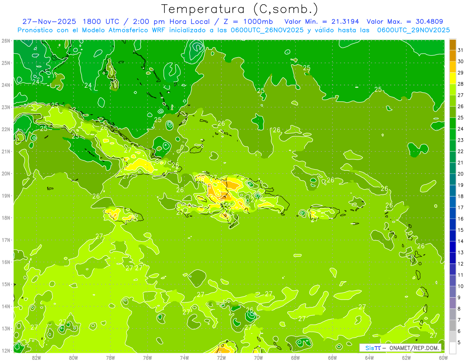
Task: Click the 26N latitude axis label
Action: pyautogui.click(x=5, y=41)
